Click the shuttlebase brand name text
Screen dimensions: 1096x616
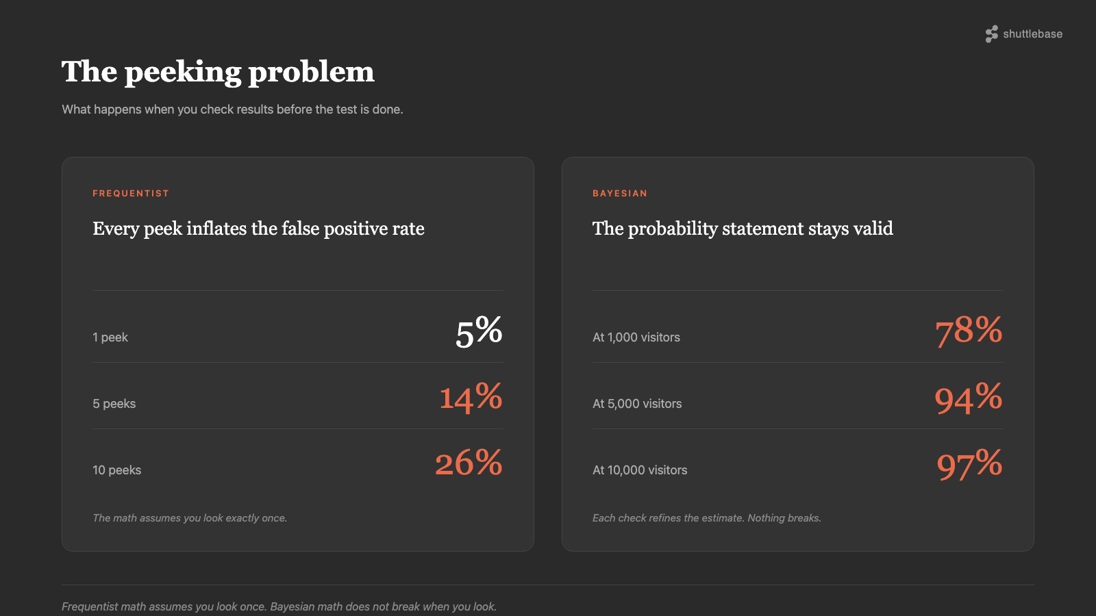point(1032,34)
